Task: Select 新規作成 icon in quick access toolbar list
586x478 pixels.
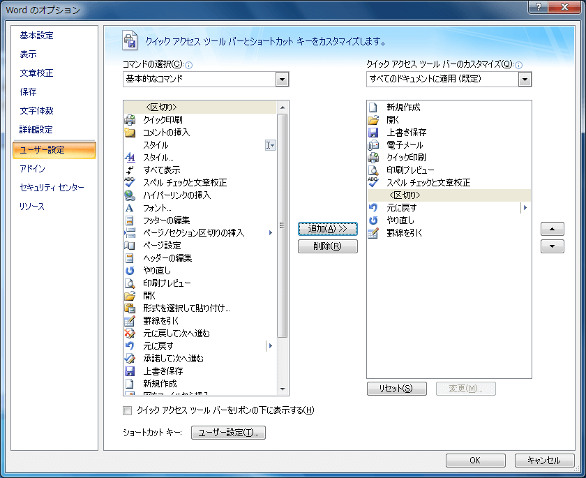Action: [x=373, y=107]
